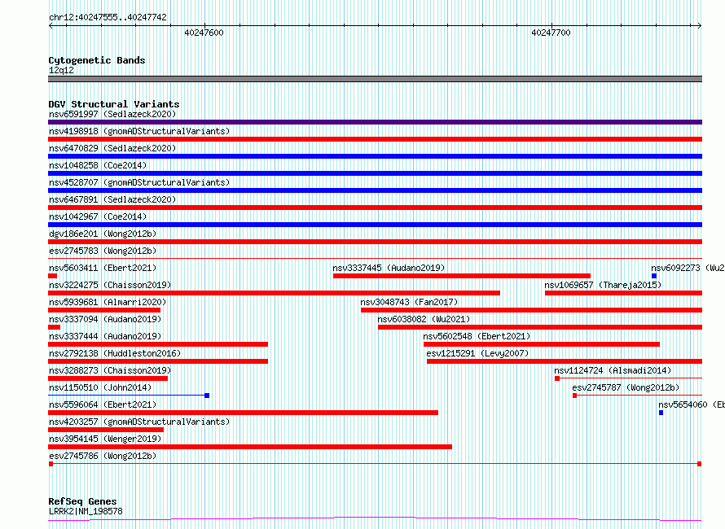Click the left arrow of the ruler

pyautogui.click(x=51, y=26)
